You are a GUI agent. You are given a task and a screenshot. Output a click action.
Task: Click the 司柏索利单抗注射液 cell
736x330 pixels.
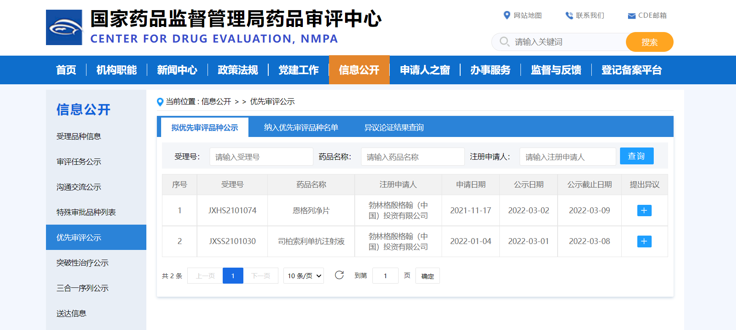(311, 241)
